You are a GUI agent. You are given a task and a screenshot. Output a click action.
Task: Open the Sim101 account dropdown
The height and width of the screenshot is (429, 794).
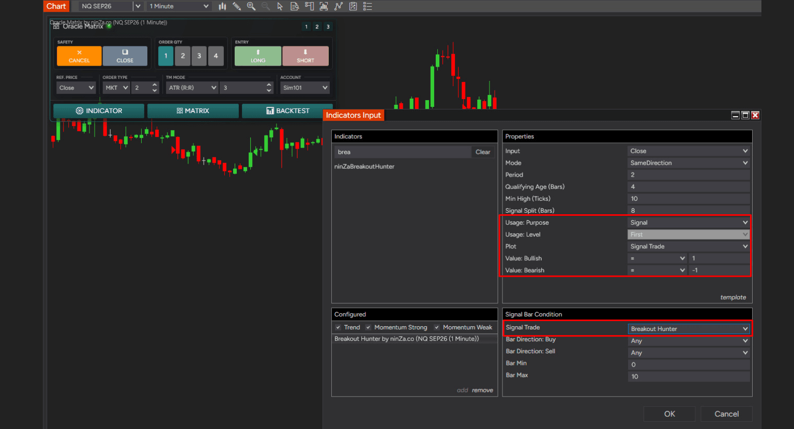[x=305, y=88]
